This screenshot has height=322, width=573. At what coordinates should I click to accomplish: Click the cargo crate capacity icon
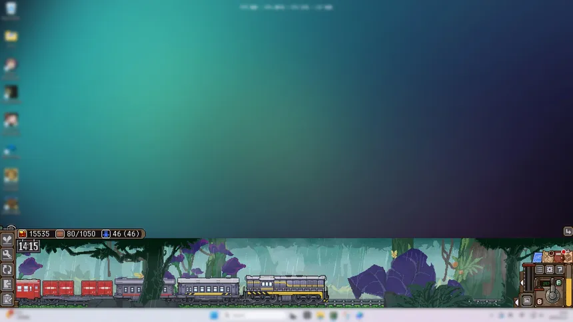(x=60, y=234)
